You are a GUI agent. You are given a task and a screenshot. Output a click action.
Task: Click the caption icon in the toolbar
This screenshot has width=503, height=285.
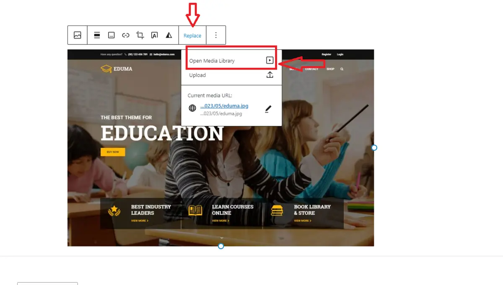[111, 35]
